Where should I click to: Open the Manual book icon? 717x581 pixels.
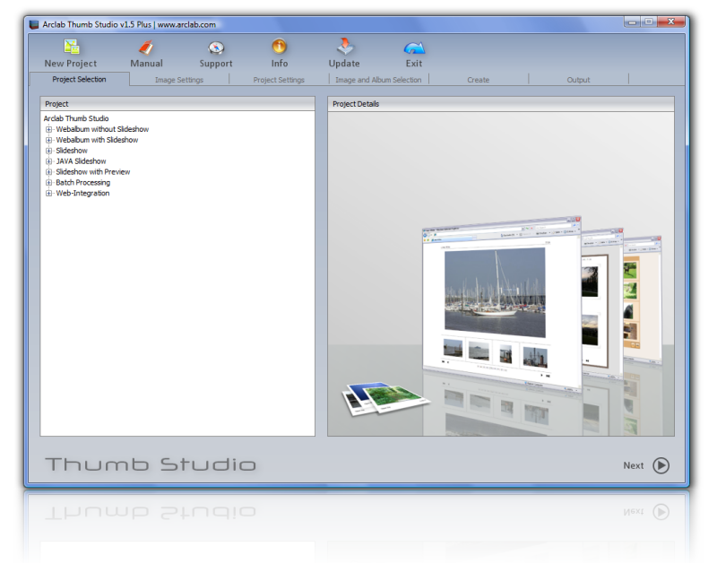point(146,47)
